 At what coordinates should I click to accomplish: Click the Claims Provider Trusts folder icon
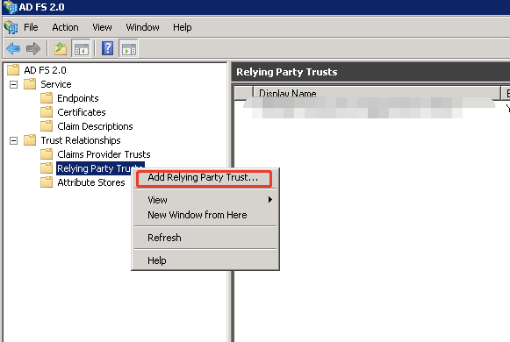pyautogui.click(x=47, y=154)
